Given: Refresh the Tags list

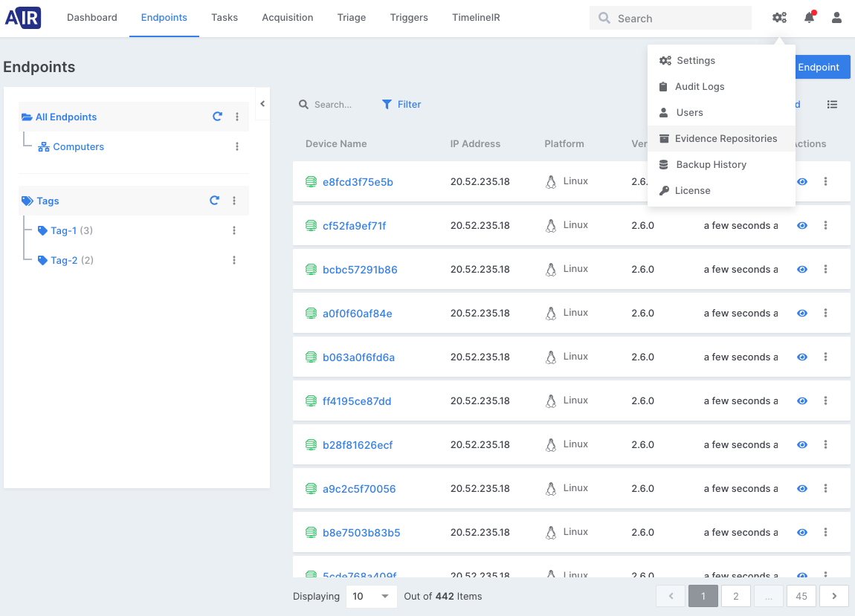Looking at the screenshot, I should pyautogui.click(x=214, y=201).
